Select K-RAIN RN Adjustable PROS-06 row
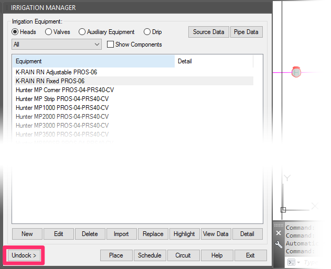Screen dimensions: 331x269 click(x=133, y=72)
